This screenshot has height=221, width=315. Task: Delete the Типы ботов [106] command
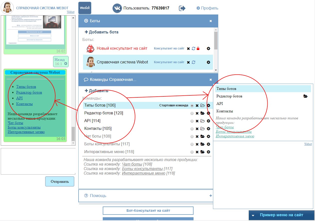tap(197, 106)
